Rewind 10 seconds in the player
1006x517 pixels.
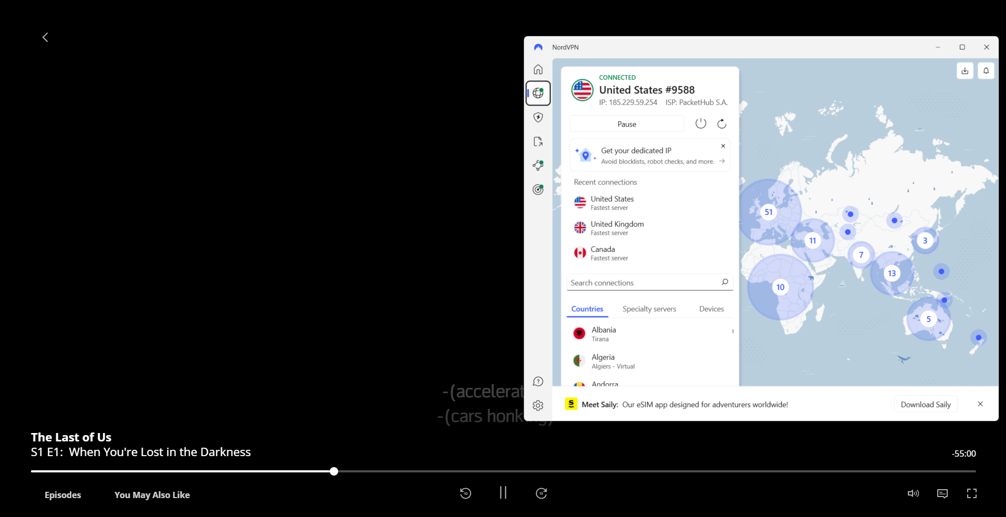pyautogui.click(x=466, y=493)
